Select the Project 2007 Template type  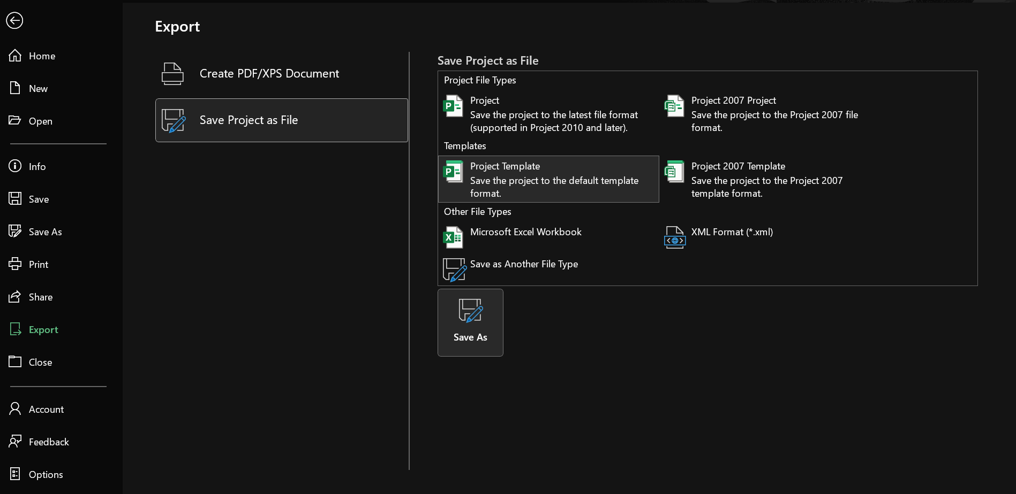(x=770, y=179)
